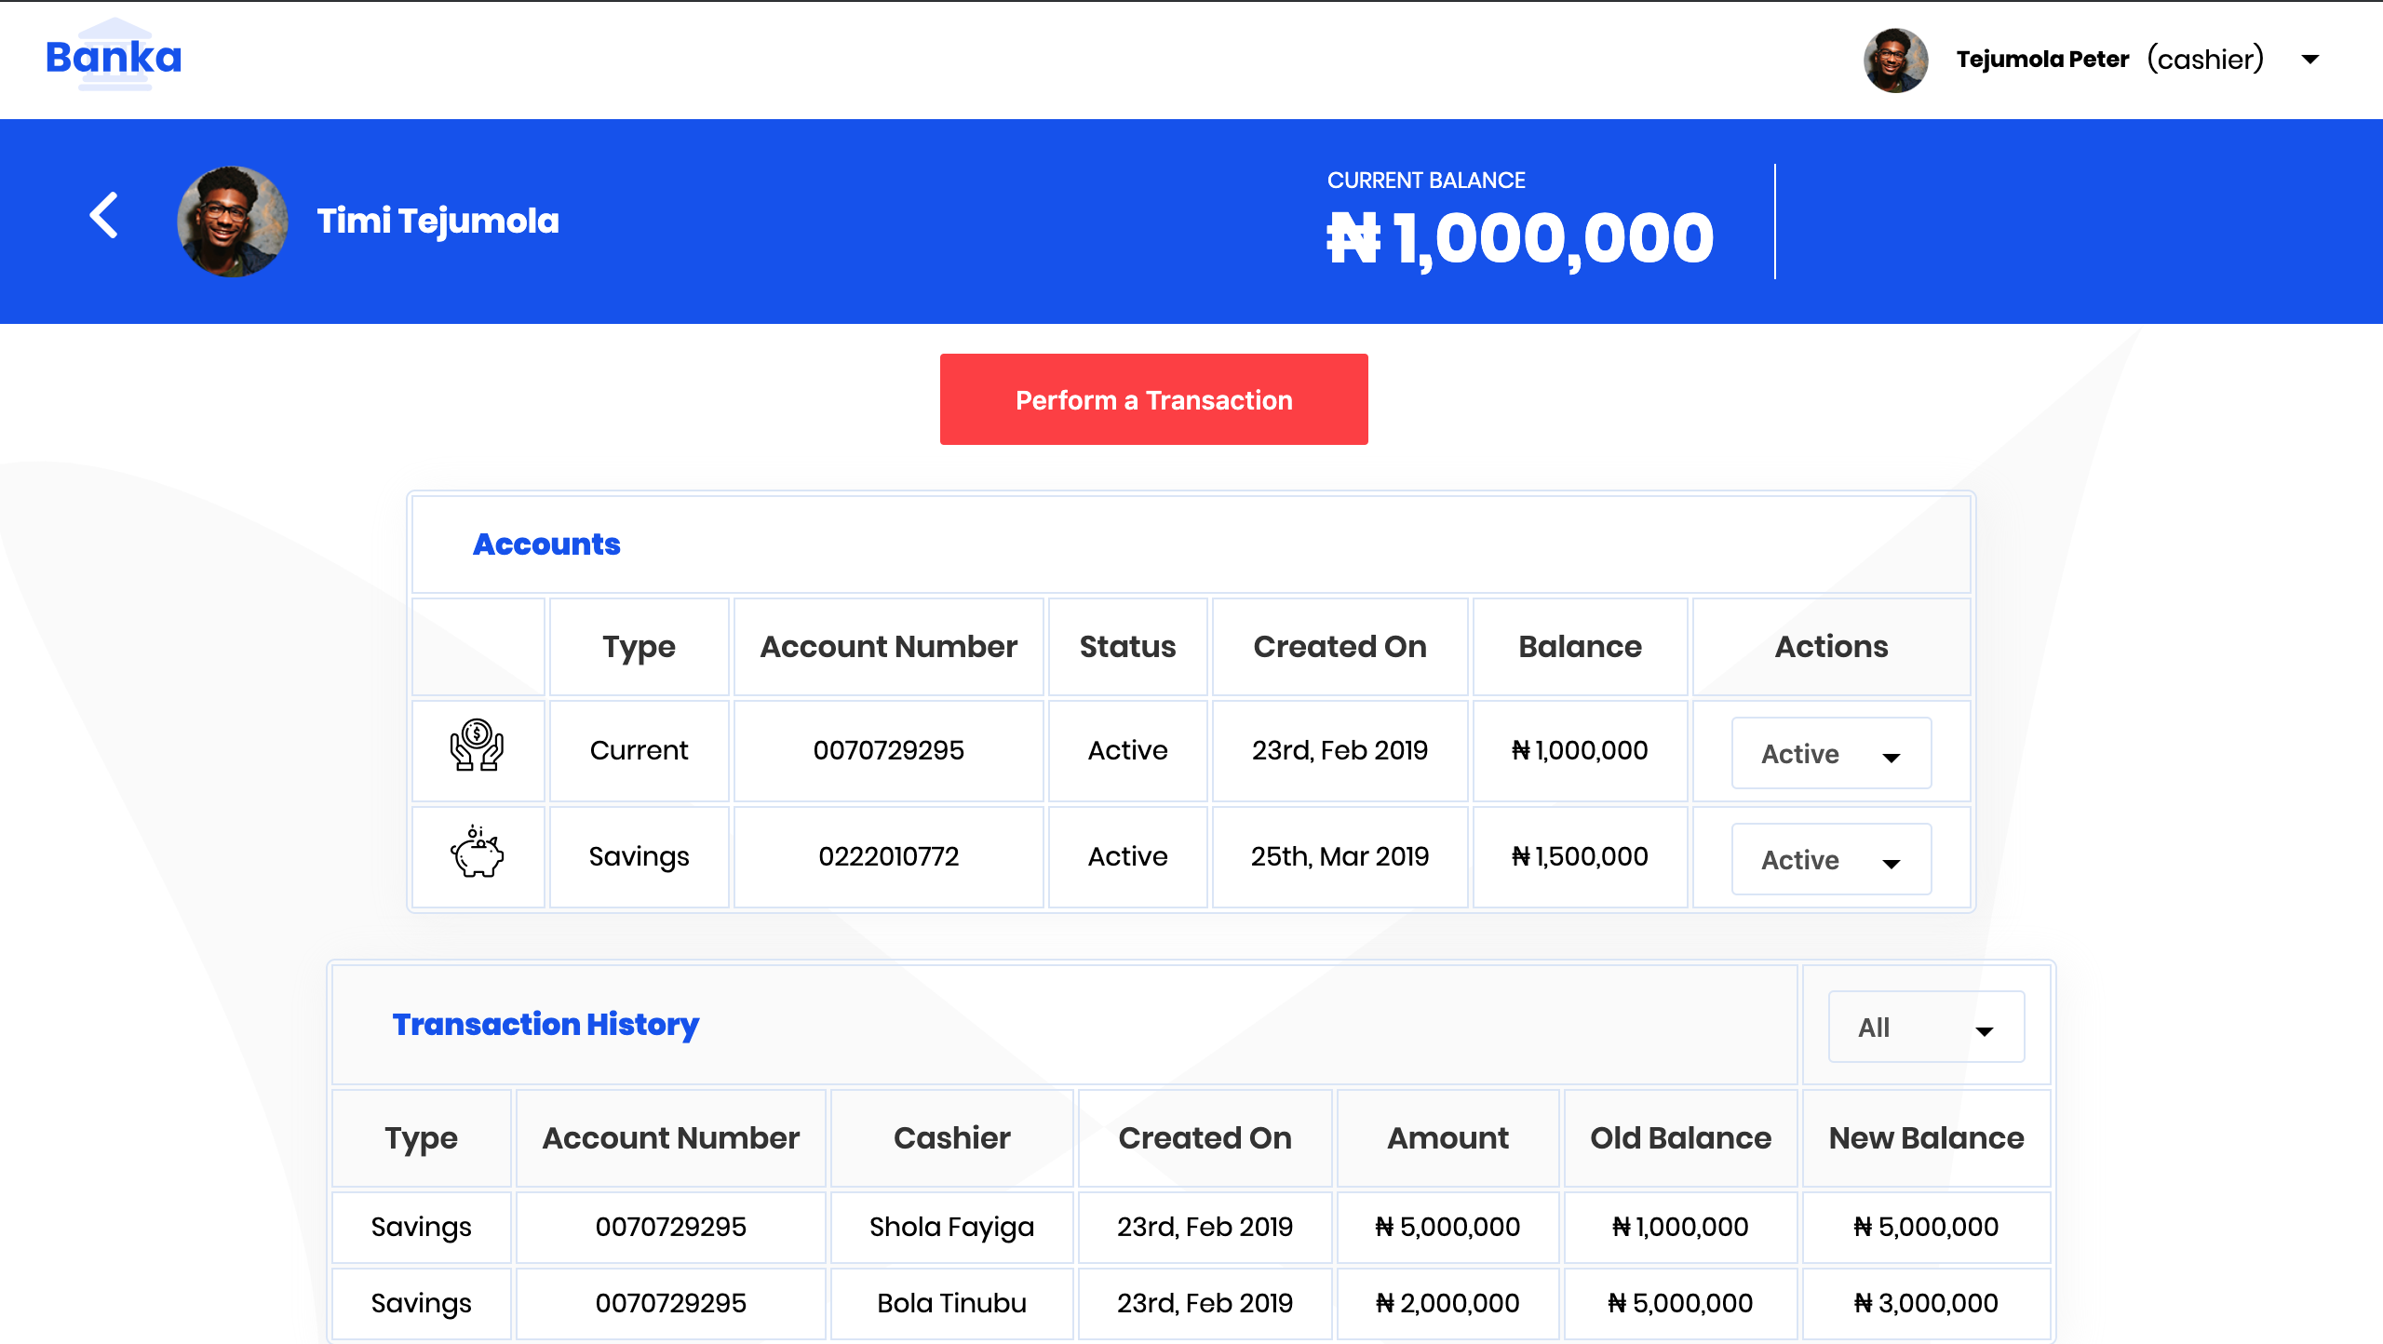Viewport: 2383px width, 1344px height.
Task: Click the Transaction History heading
Action: pos(545,1025)
